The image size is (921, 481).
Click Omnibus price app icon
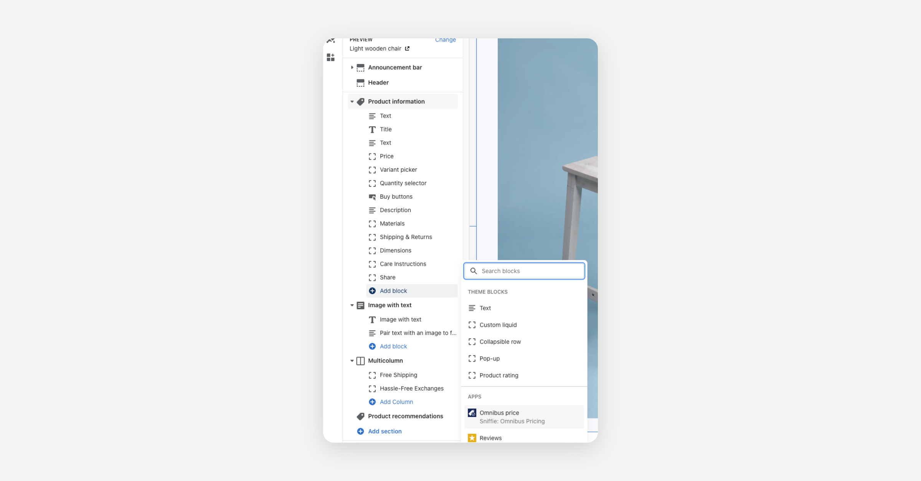click(x=472, y=413)
